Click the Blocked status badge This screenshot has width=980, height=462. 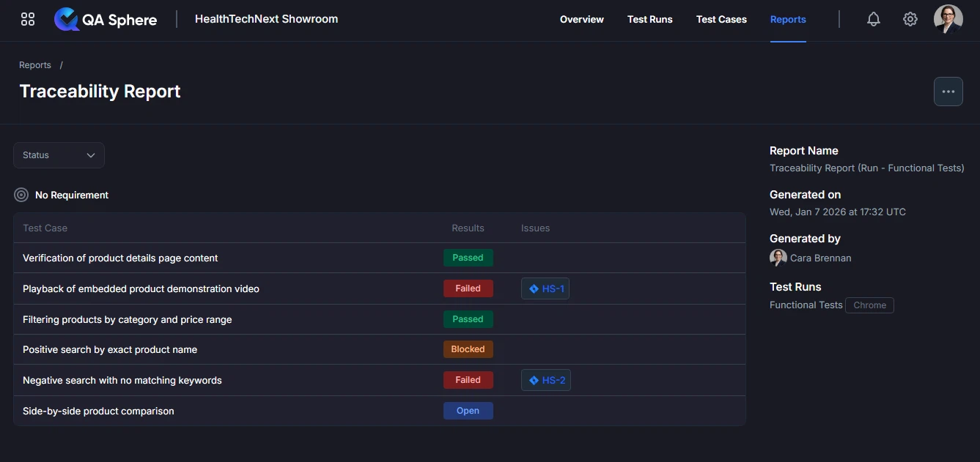tap(468, 349)
